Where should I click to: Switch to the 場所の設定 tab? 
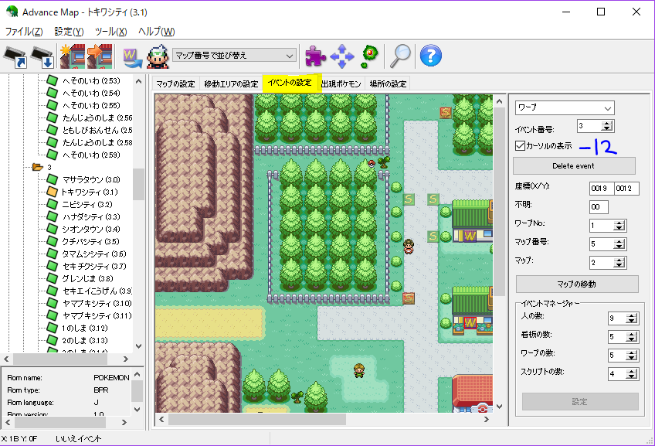[x=388, y=83]
